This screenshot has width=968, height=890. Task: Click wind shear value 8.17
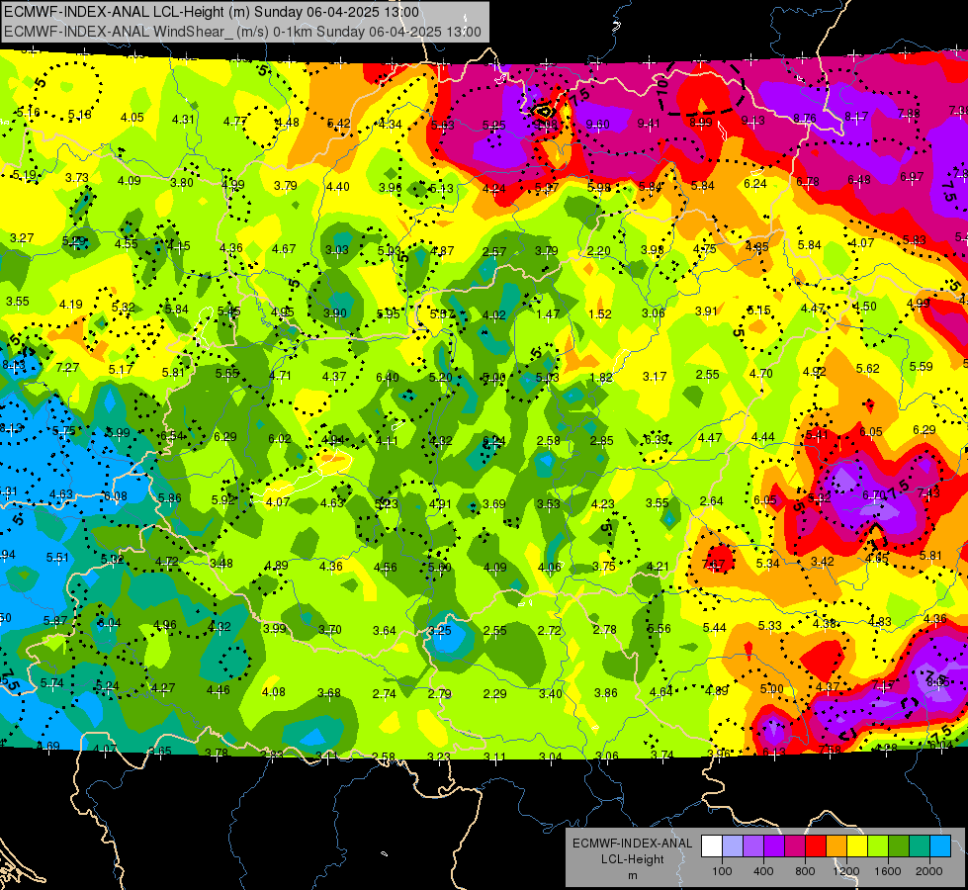[856, 116]
